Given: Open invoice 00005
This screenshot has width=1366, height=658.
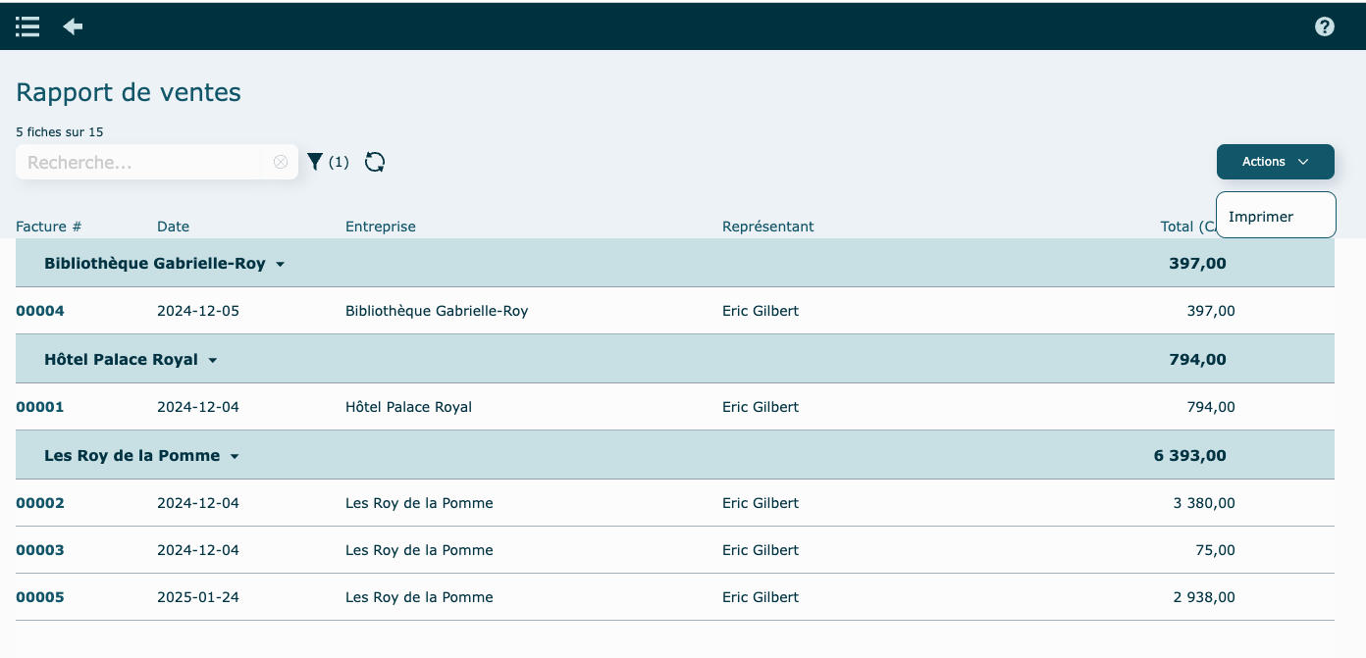Looking at the screenshot, I should click(x=40, y=597).
